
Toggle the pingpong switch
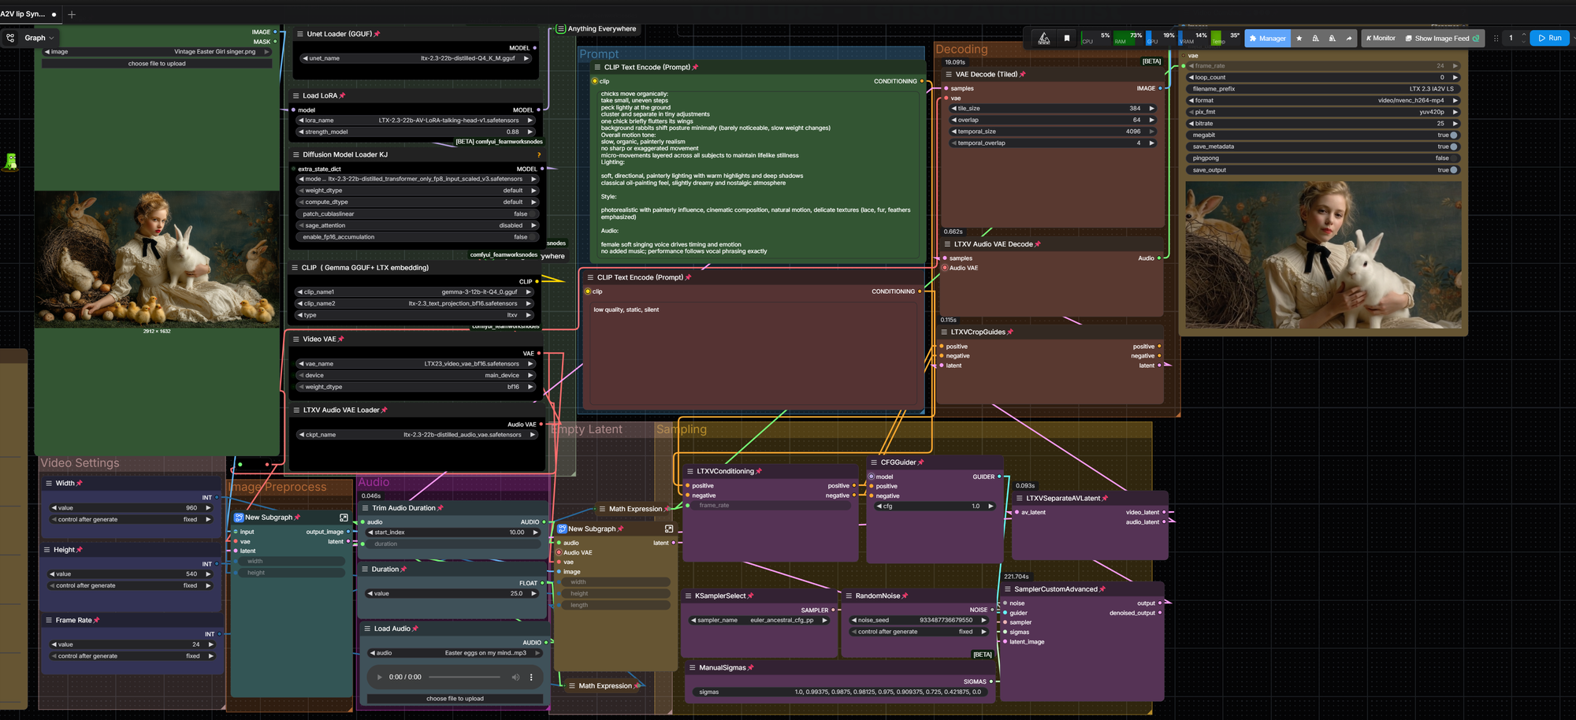coord(1452,158)
